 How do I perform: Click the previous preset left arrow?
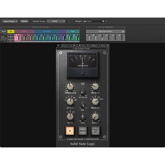click(74, 45)
